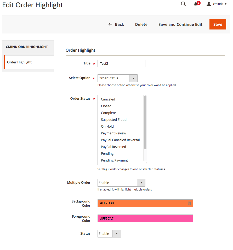Open the Status dropdown
233x250 pixels.
click(109, 234)
